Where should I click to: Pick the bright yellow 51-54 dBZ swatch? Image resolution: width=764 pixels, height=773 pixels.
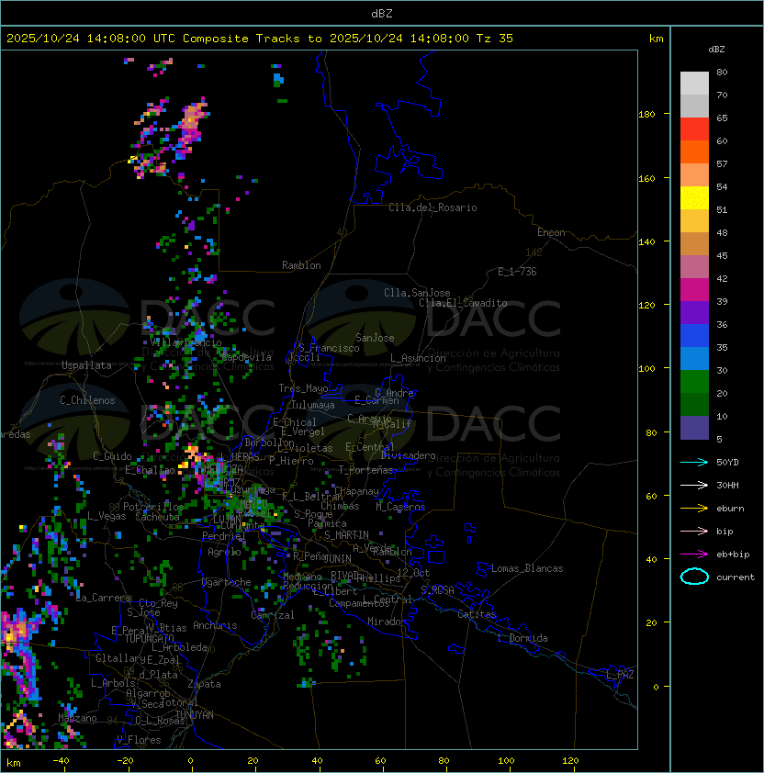[694, 197]
